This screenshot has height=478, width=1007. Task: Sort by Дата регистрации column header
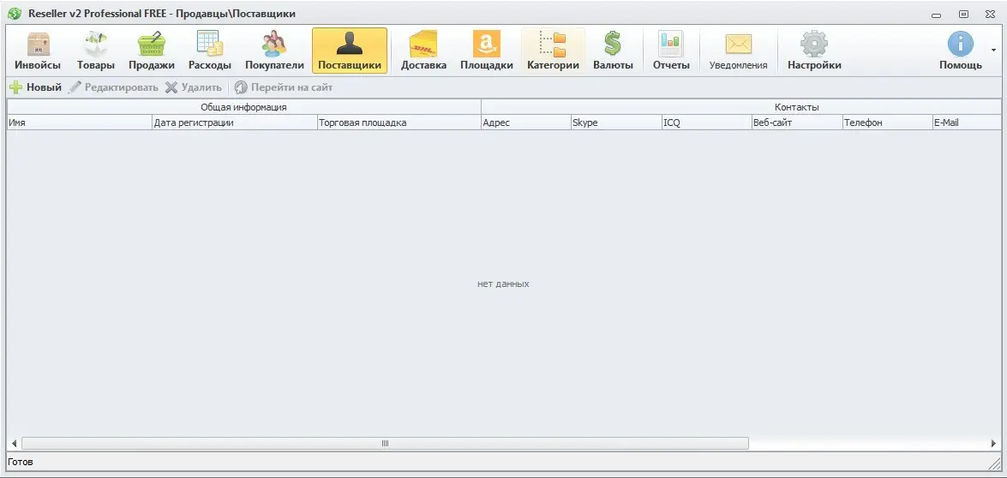235,122
